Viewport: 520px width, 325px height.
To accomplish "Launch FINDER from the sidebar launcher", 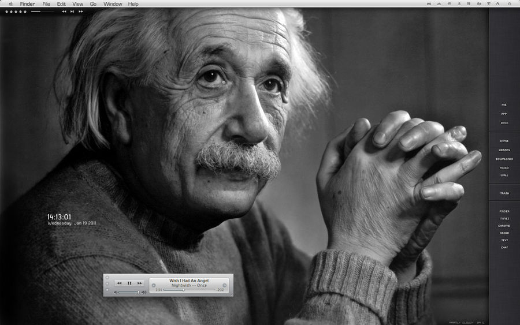I will pyautogui.click(x=504, y=211).
